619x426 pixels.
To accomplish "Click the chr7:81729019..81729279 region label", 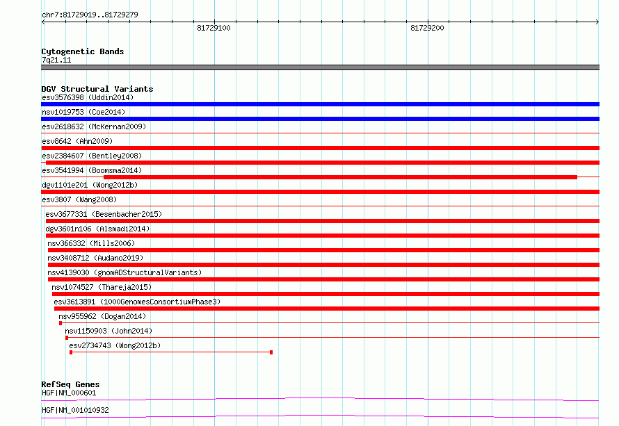I will [90, 15].
